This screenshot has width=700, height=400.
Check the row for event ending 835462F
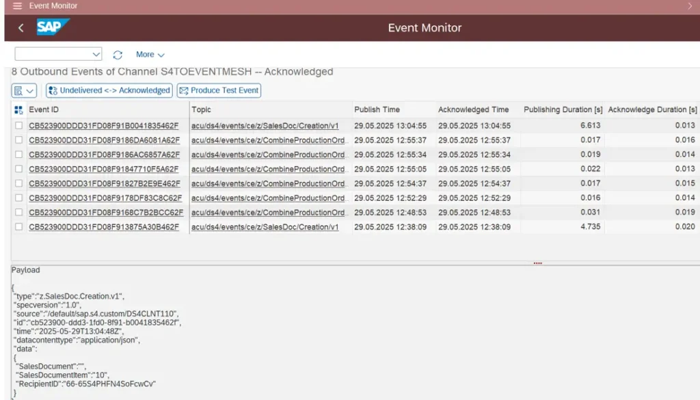[x=18, y=126]
